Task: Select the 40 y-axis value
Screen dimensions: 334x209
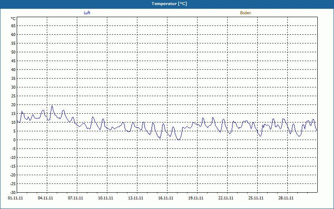Action: click(x=13, y=70)
